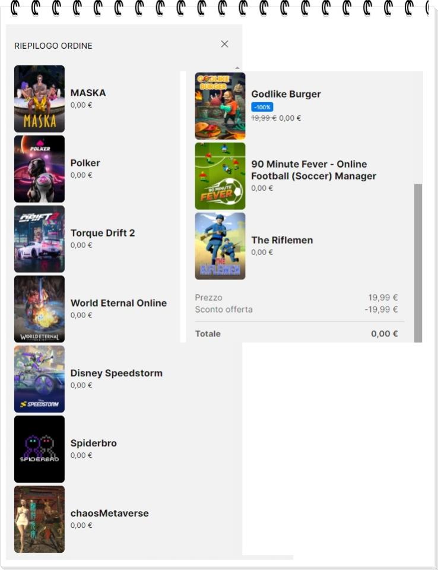Click the Torque Drift 2 cover thumbnail
Viewport: 438px width, 570px height.
(x=40, y=239)
